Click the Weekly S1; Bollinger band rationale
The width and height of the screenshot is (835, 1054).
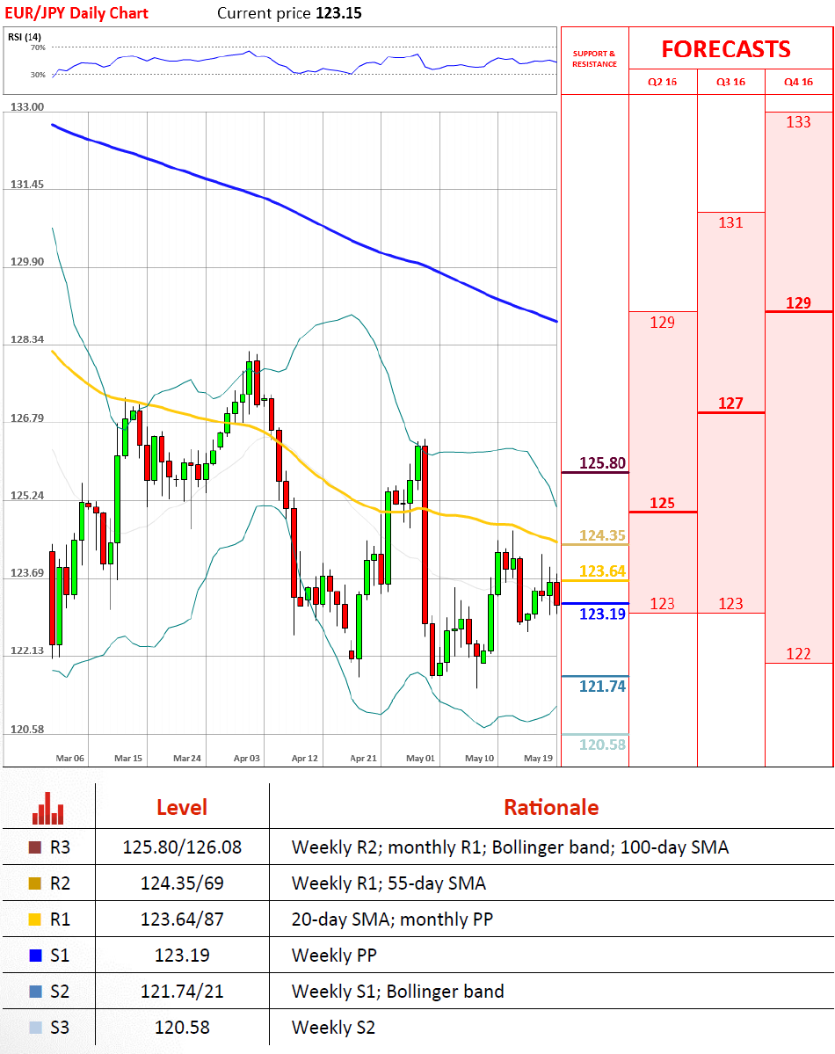(397, 992)
